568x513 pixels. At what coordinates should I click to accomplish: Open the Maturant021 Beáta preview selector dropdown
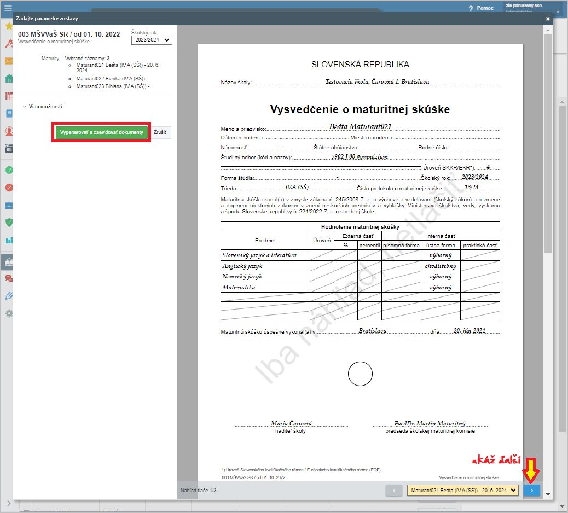[x=462, y=491]
